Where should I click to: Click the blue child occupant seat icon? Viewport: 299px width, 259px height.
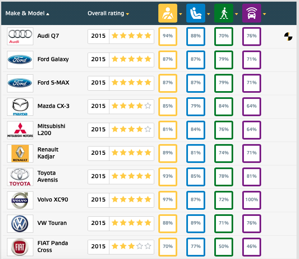(x=196, y=13)
